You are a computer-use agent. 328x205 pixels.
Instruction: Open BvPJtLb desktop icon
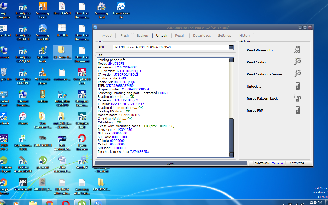[x=62, y=31]
